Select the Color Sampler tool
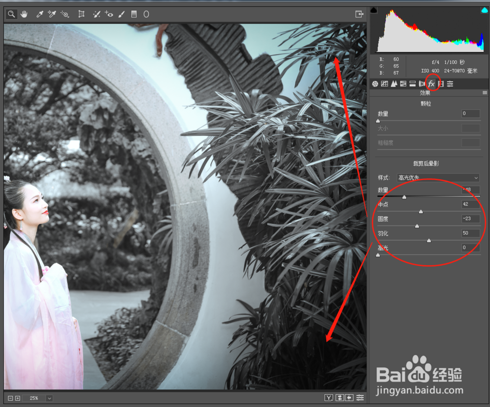Viewport: 490px width, 407px height. tap(51, 14)
